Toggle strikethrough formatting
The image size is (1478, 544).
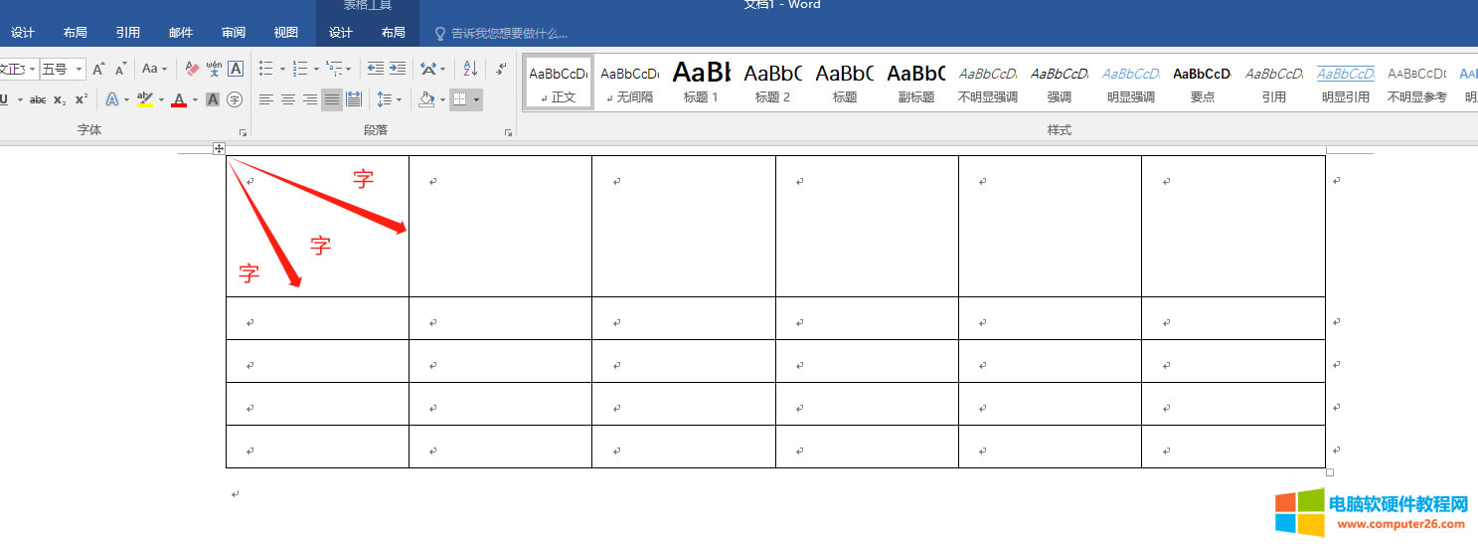pos(38,99)
